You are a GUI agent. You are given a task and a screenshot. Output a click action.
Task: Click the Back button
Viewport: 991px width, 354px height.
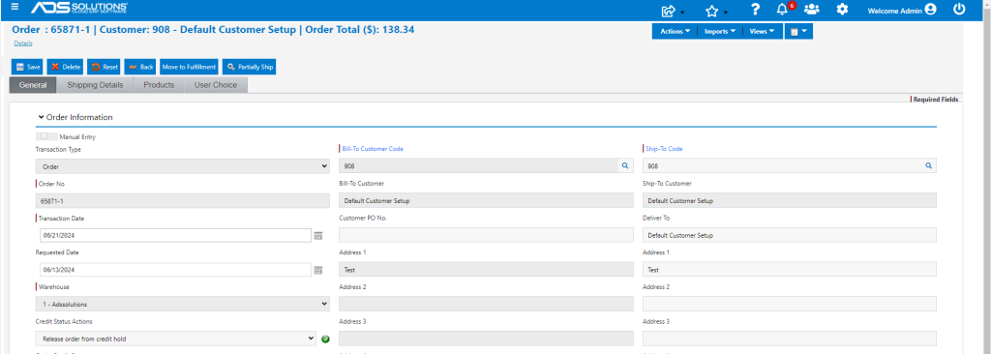coord(140,67)
